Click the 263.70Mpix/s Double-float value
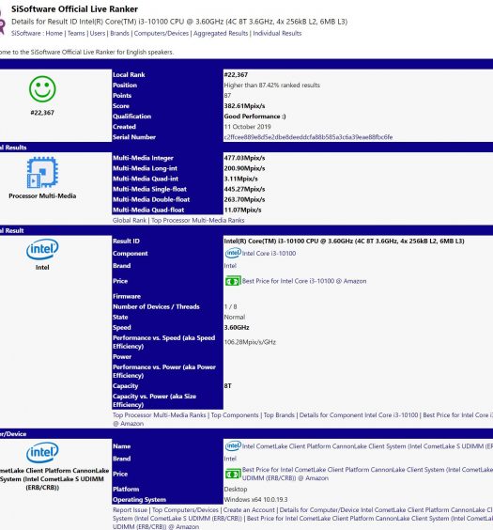Viewport: 493px width, 530px height. coord(244,199)
